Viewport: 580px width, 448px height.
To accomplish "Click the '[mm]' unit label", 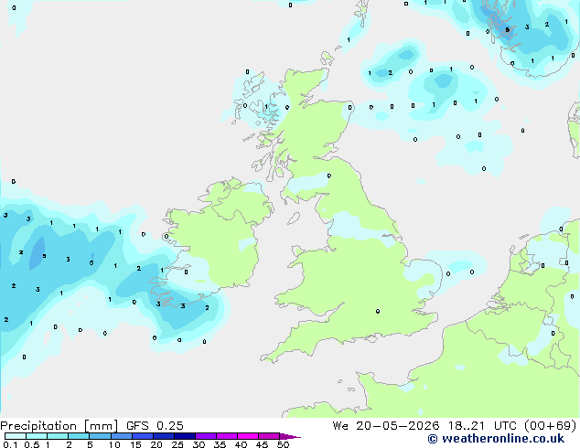I will click(101, 426).
